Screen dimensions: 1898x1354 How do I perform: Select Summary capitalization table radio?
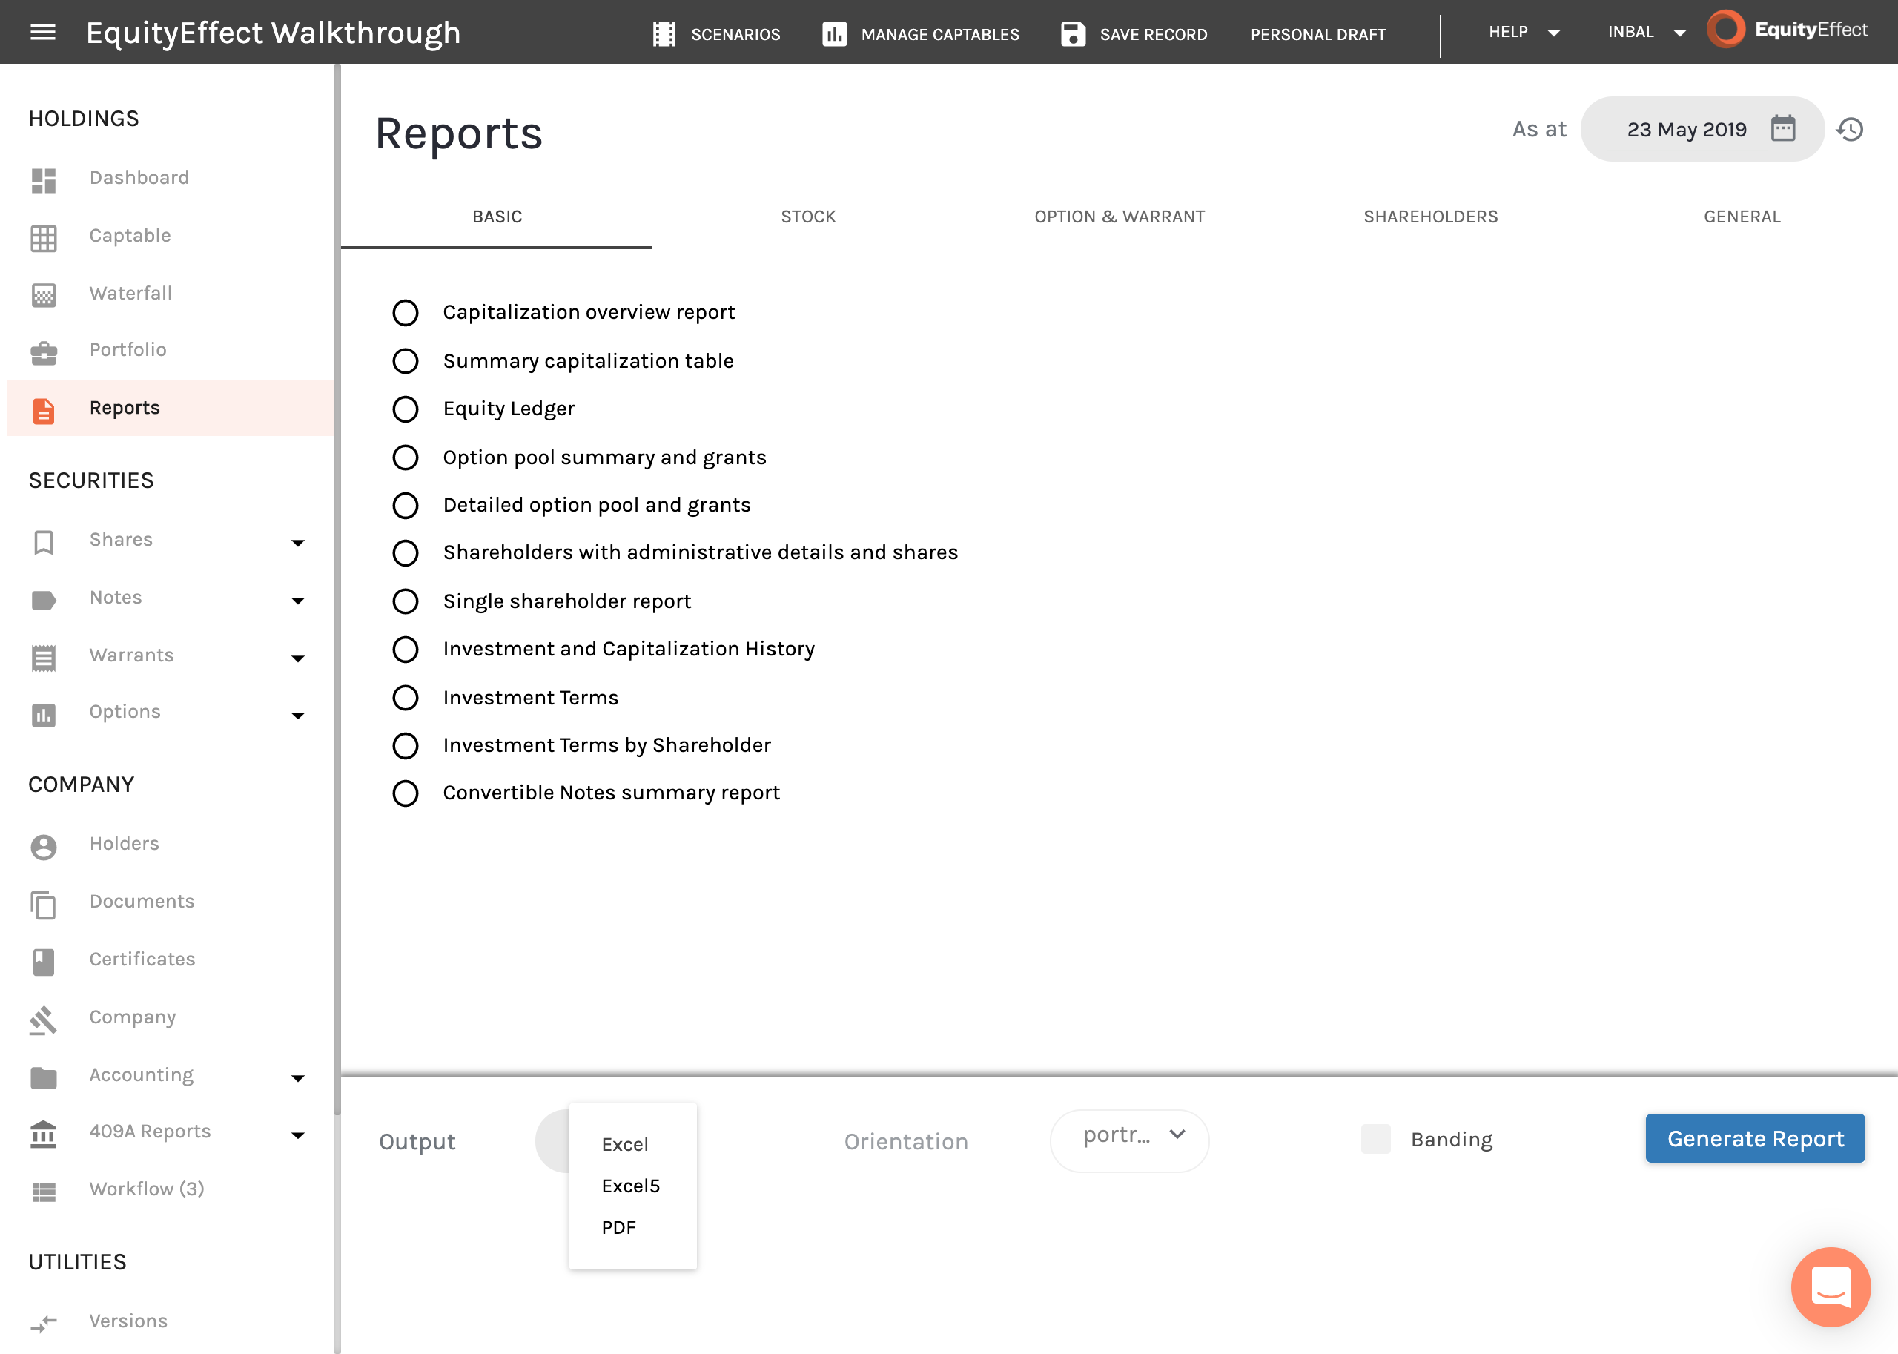(405, 361)
